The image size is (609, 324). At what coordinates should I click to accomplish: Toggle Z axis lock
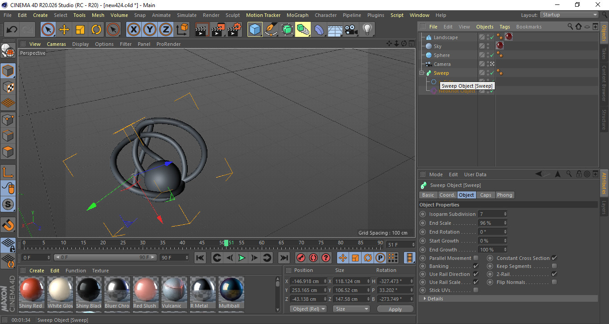(x=166, y=30)
